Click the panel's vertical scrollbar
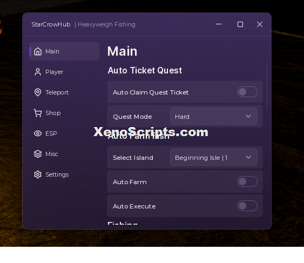This screenshot has width=304, height=263. (267, 87)
